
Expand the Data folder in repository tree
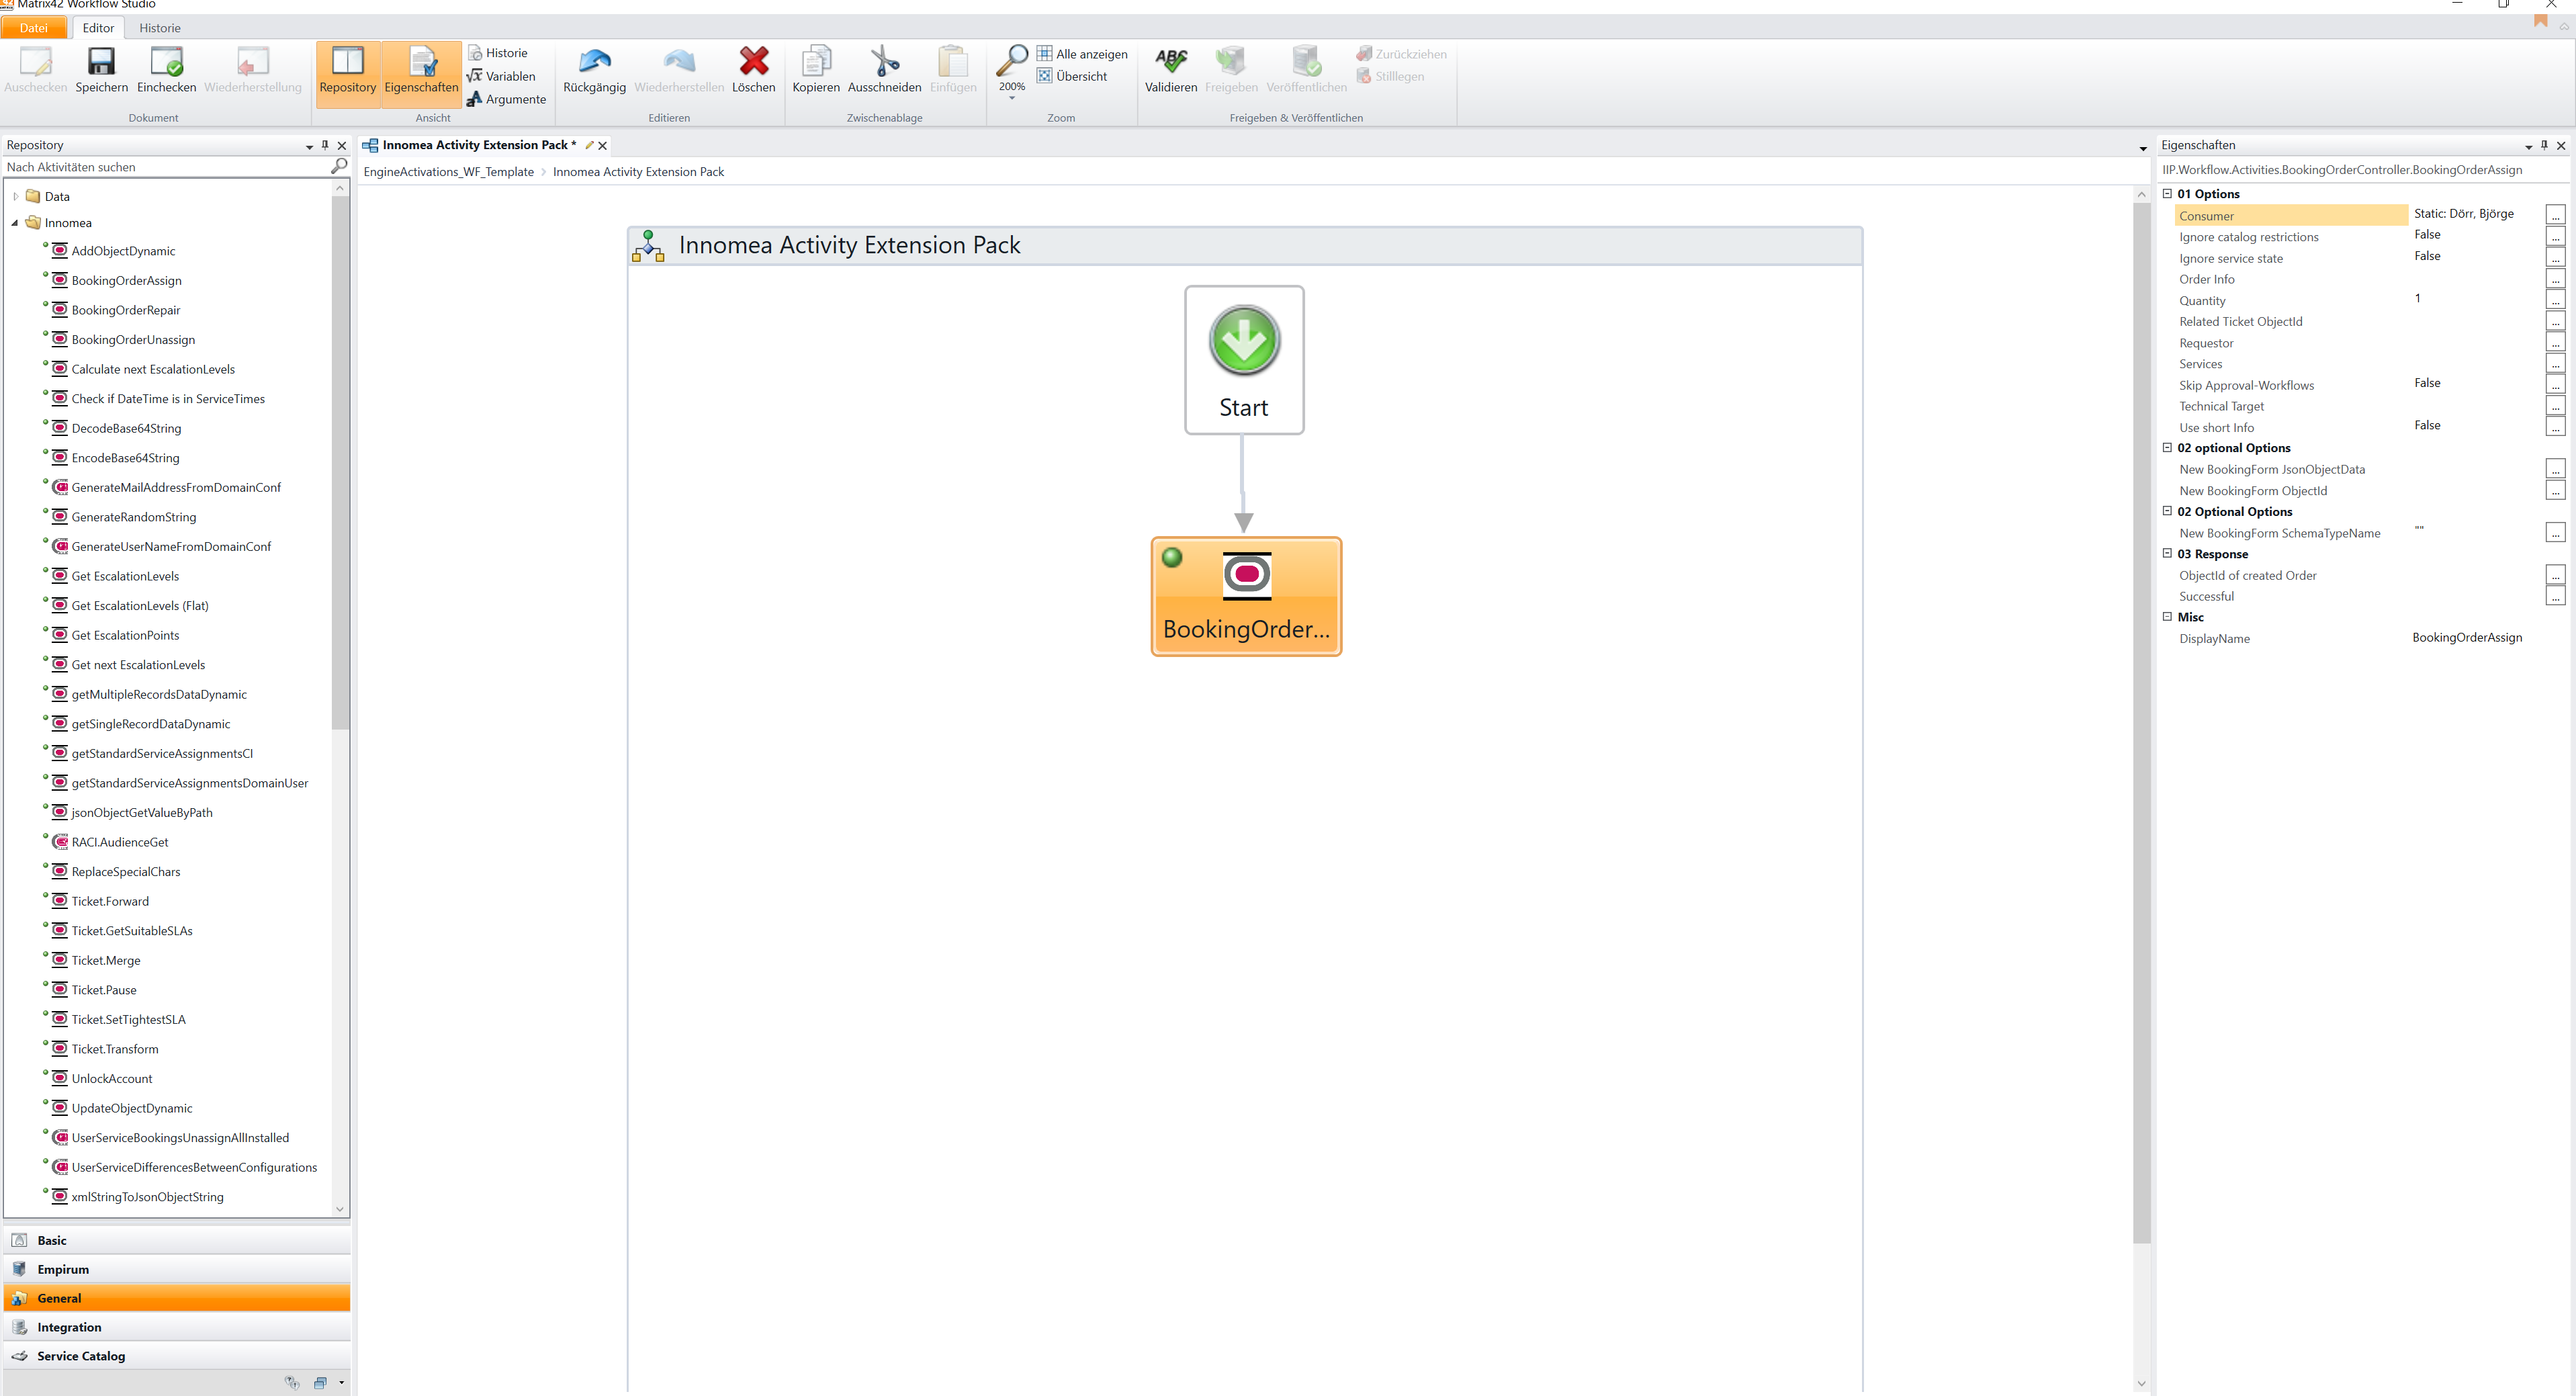(16, 197)
